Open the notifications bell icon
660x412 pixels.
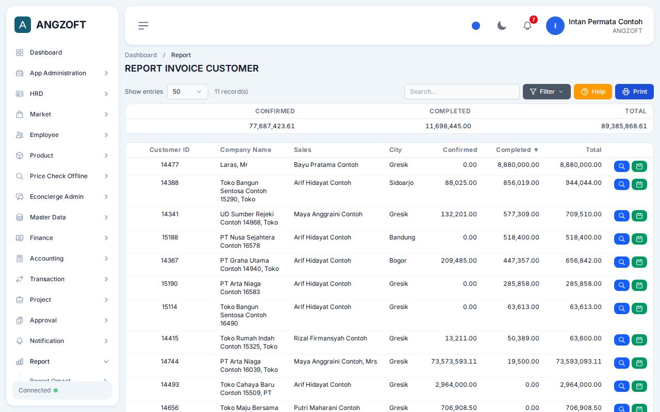coord(527,26)
